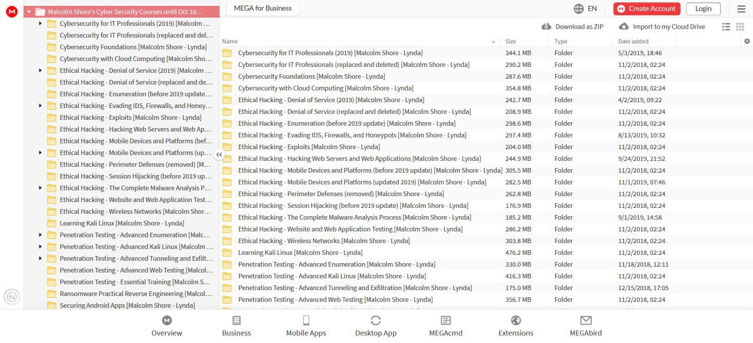This screenshot has height=343, width=753.
Task: Select Learning Kali Linux tree item
Action: [x=122, y=223]
